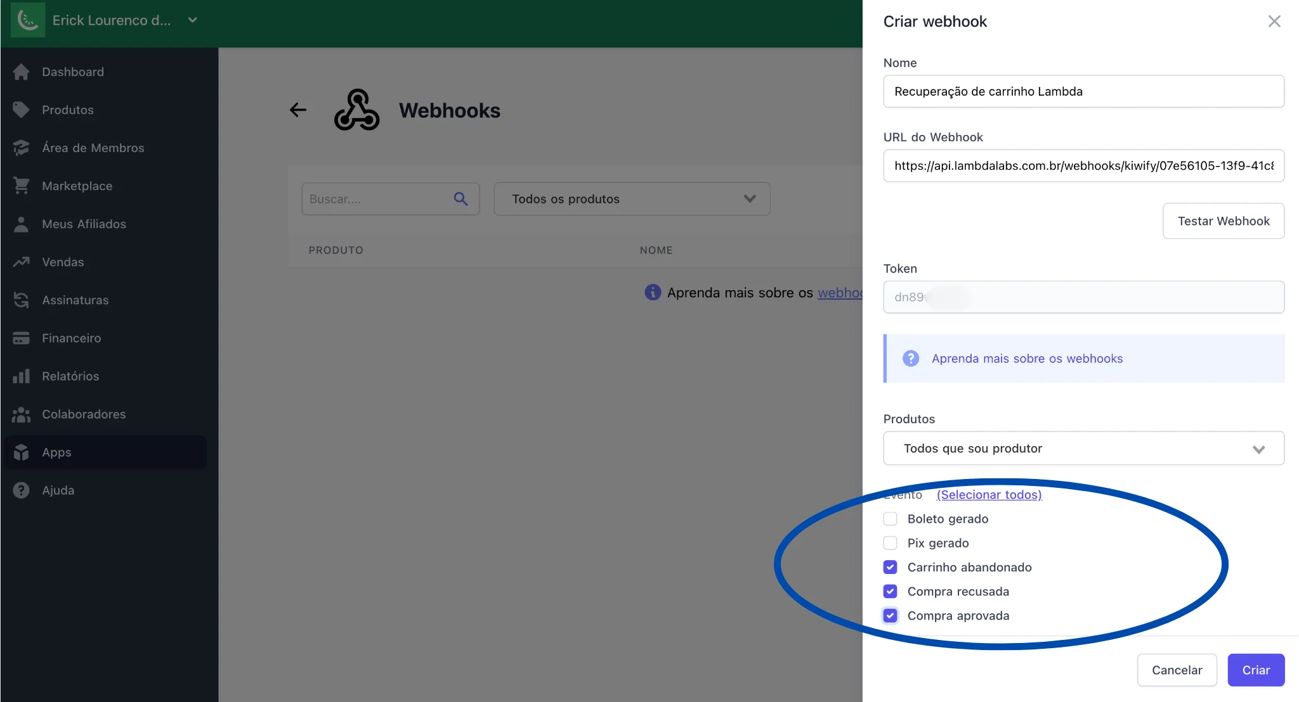The width and height of the screenshot is (1299, 702).
Task: Open Produtos via the tag icon
Action: pos(22,110)
